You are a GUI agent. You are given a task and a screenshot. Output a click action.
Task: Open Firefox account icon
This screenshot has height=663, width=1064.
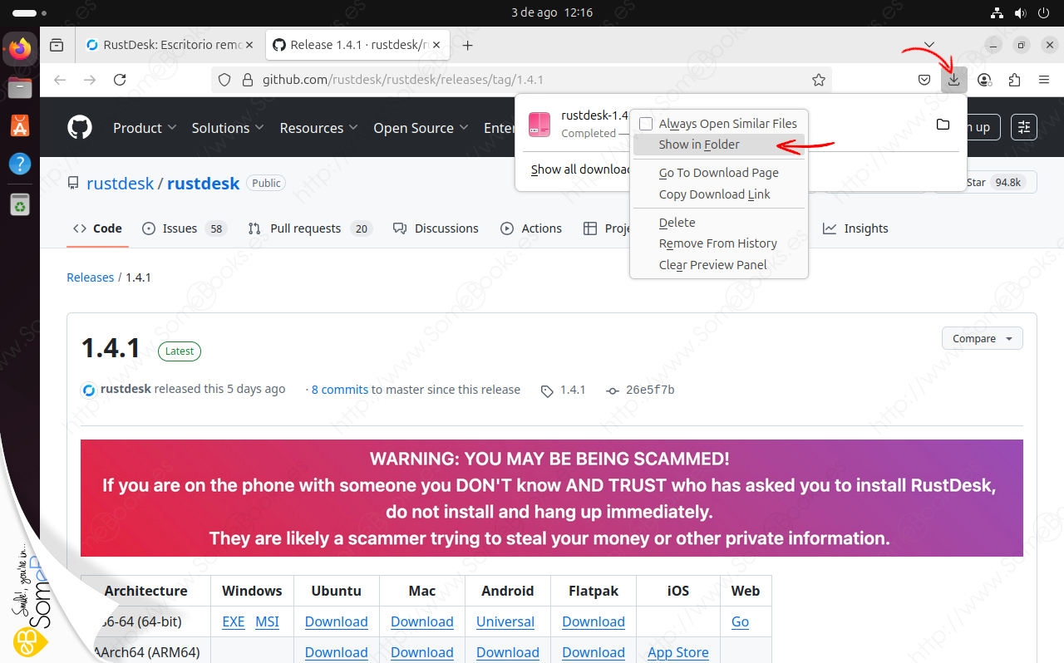click(985, 80)
